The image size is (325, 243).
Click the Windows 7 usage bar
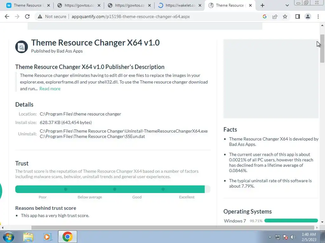pyautogui.click(x=291, y=221)
